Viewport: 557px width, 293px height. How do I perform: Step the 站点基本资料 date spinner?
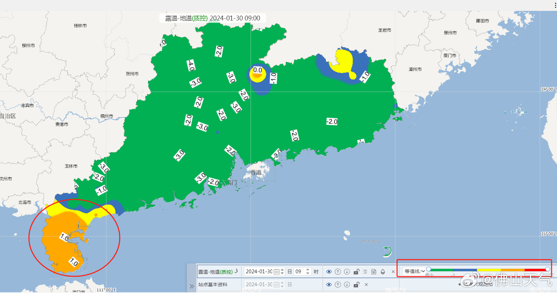point(282,284)
